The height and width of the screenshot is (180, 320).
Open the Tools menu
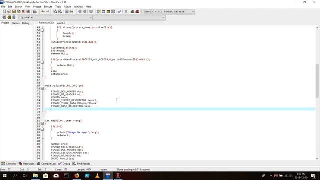click(x=58, y=6)
